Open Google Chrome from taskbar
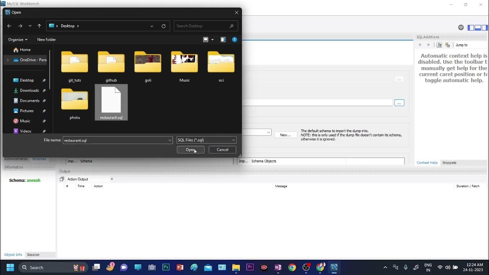This screenshot has width=489, height=275. (x=292, y=267)
